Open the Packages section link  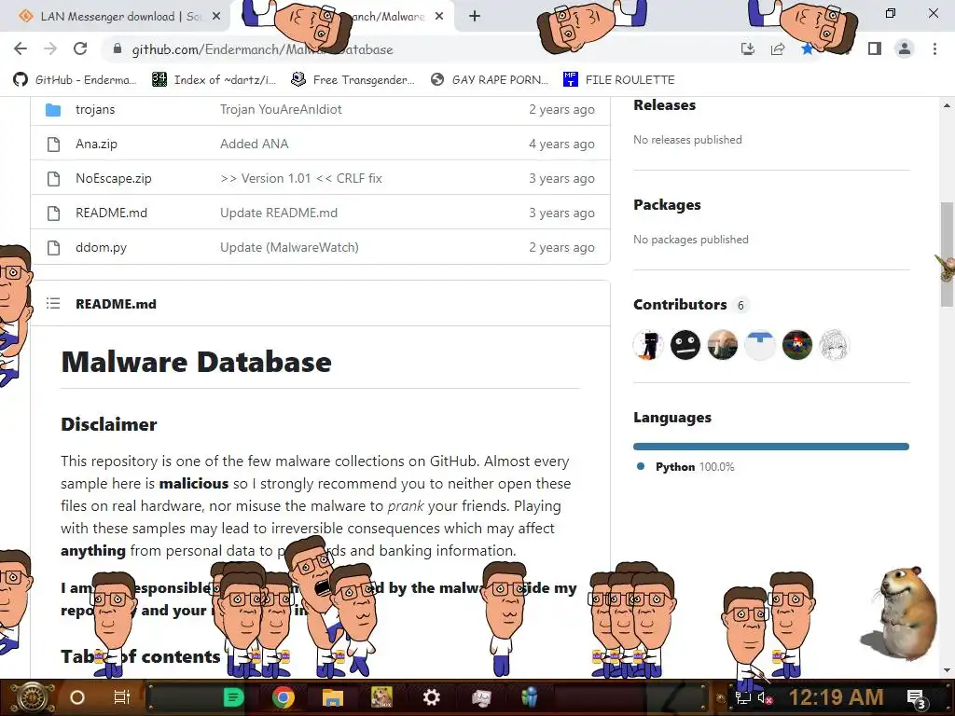(x=667, y=205)
